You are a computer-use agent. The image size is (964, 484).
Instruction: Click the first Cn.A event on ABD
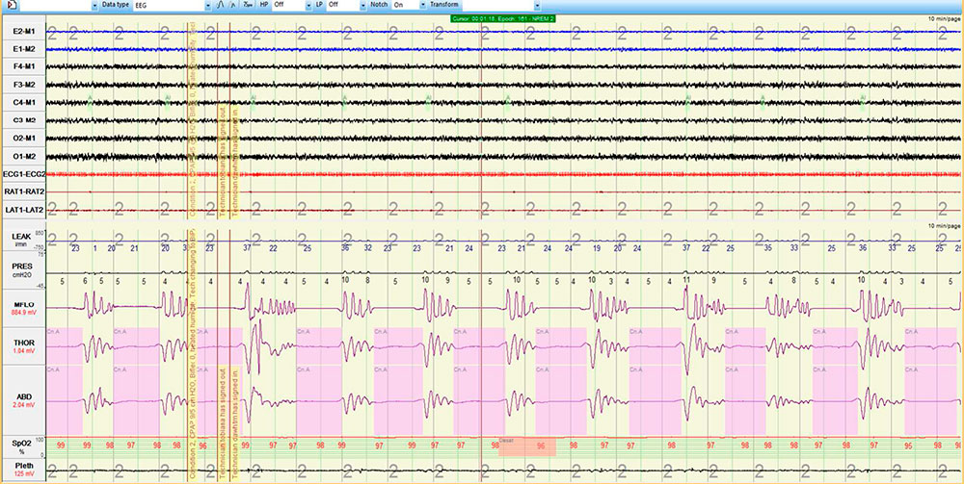coord(64,400)
